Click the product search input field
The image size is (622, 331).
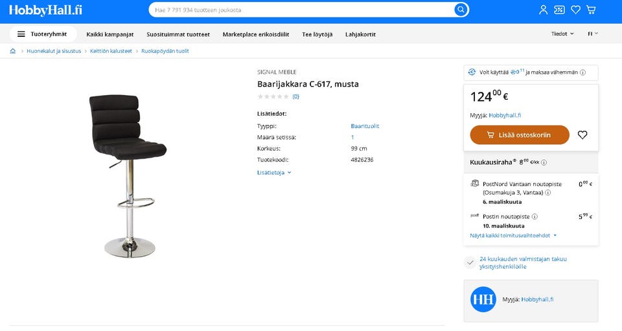pyautogui.click(x=301, y=10)
